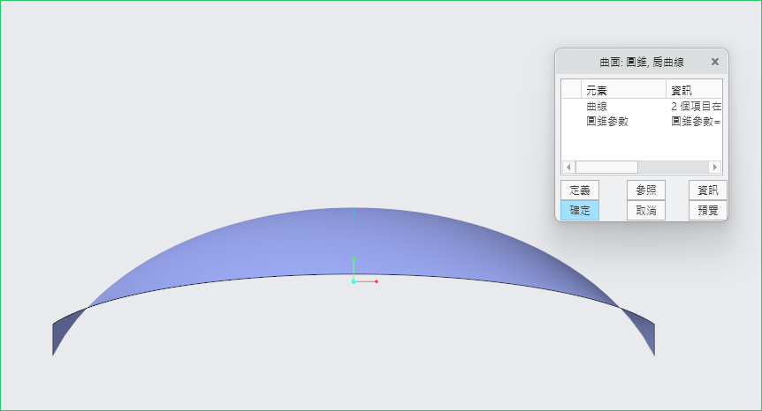Close the 曲面: 圓錐, 肩曲線 dialog
The image size is (762, 411).
tap(714, 62)
